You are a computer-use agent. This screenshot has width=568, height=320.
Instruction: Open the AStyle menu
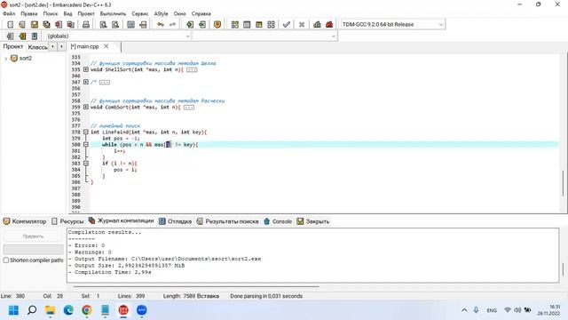click(161, 13)
